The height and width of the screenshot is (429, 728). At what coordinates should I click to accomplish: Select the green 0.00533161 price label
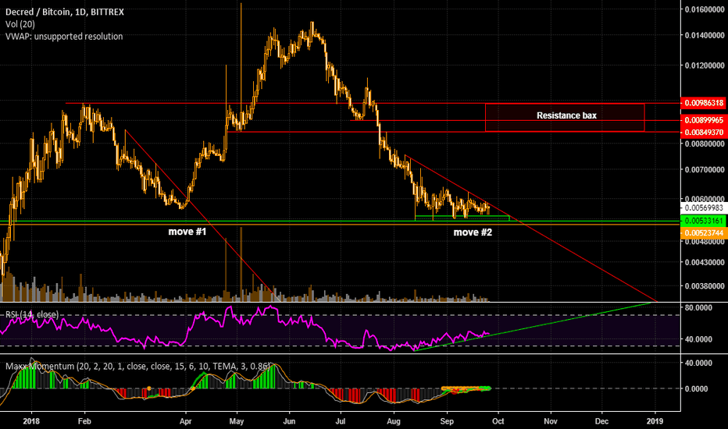[x=704, y=221]
